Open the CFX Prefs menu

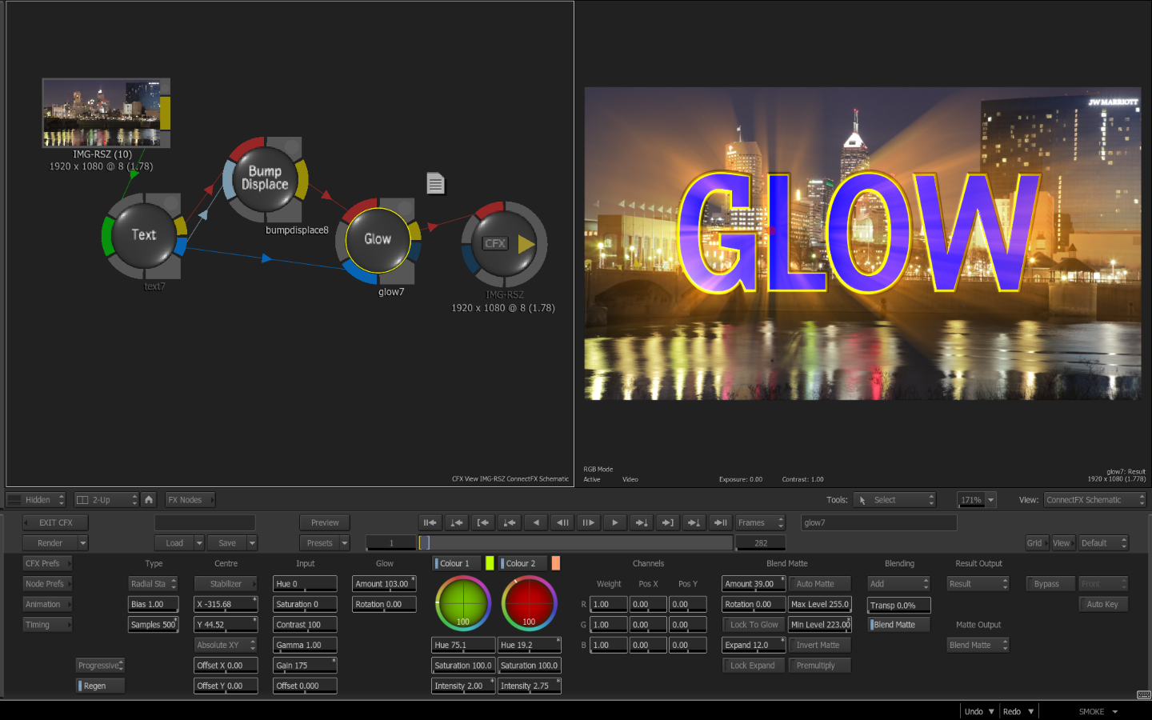(46, 564)
